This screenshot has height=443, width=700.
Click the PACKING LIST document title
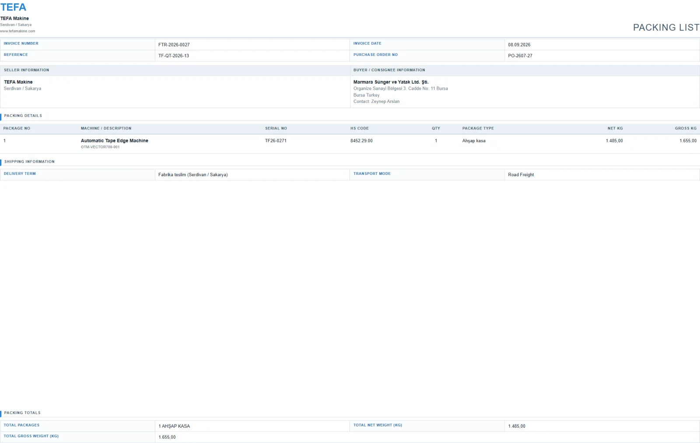[666, 27]
